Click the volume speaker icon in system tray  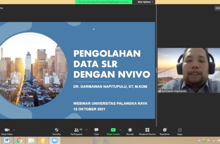pos(199,140)
